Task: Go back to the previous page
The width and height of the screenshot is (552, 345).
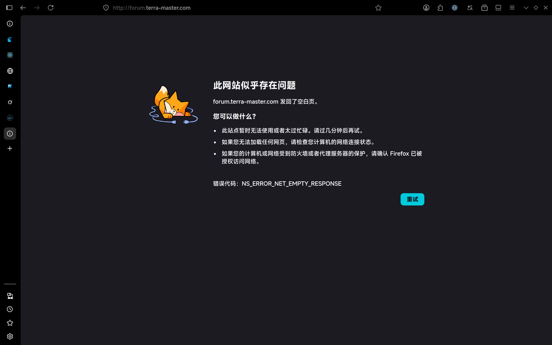Action: pos(23,8)
